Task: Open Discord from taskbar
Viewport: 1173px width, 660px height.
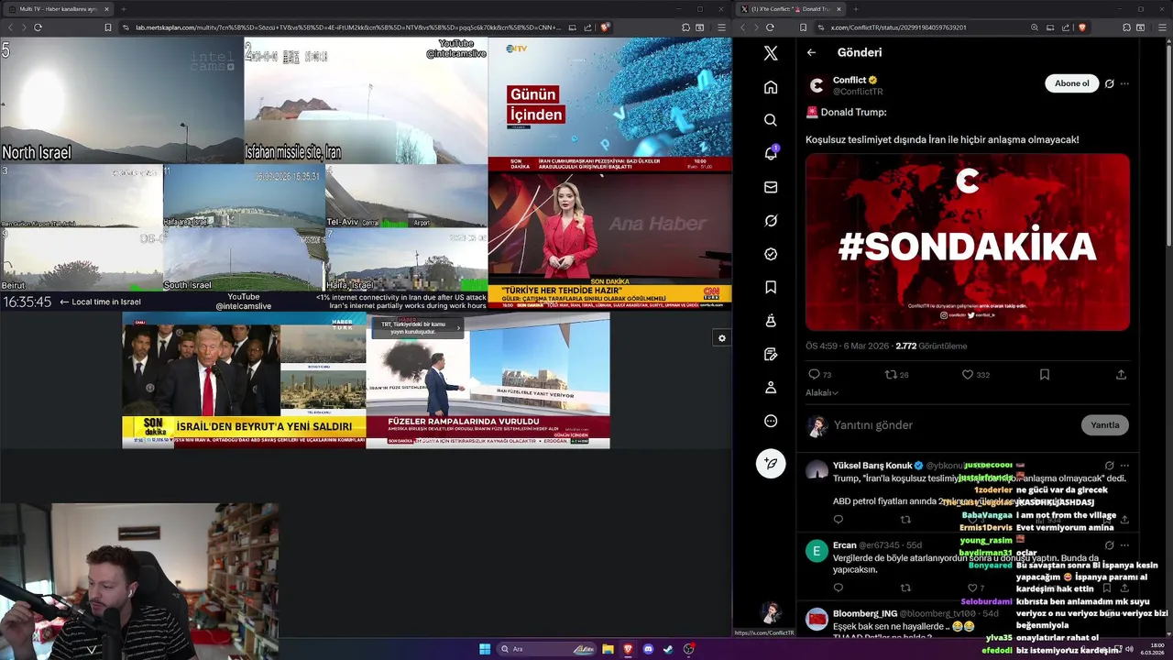Action: coord(648,649)
